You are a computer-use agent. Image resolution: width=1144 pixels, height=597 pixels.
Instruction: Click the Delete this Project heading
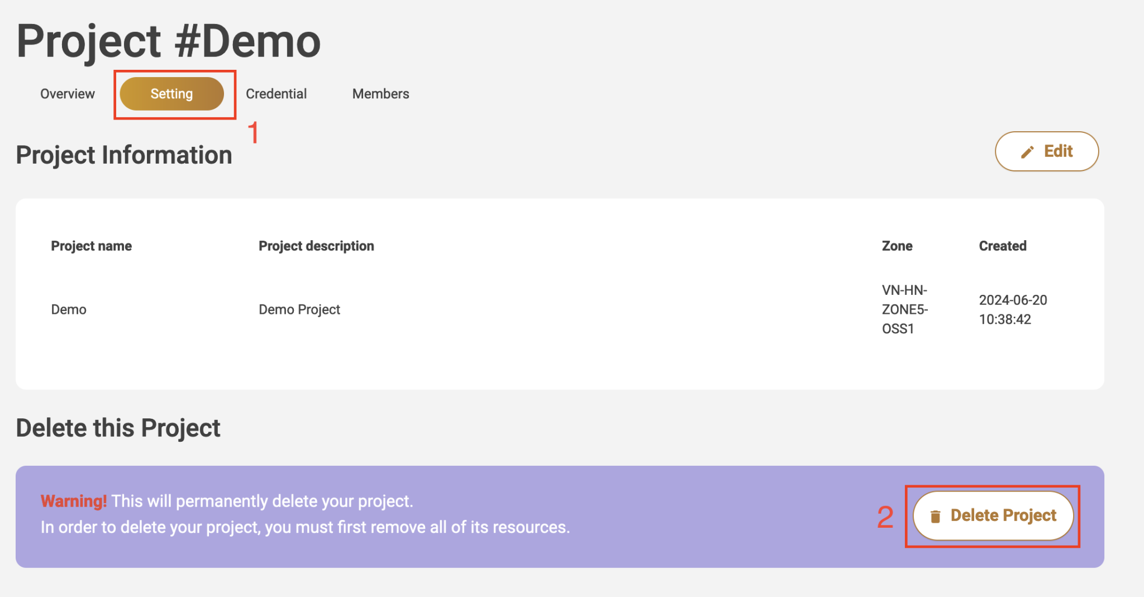118,428
